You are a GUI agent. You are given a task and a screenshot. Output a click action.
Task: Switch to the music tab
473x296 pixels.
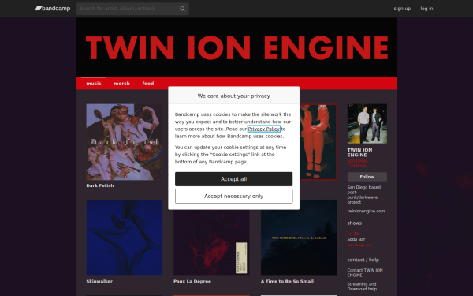point(94,84)
